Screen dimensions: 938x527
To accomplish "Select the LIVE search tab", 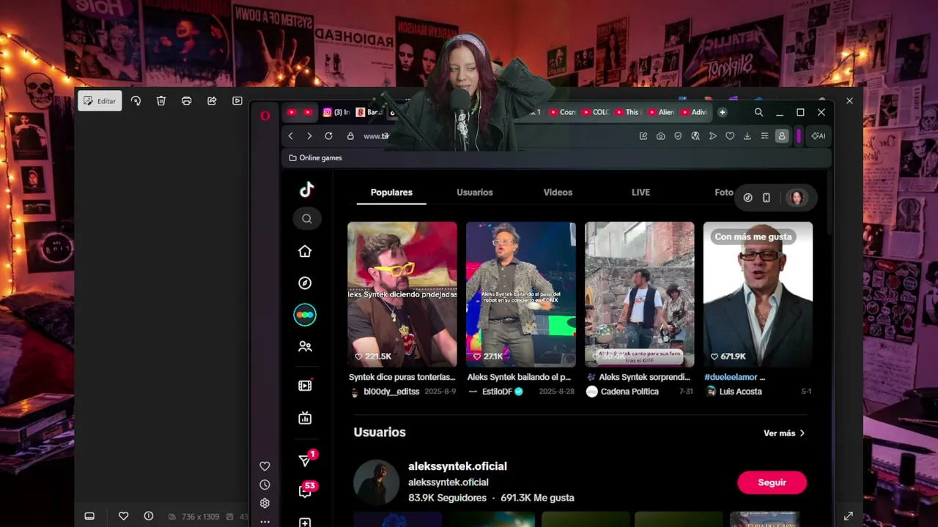I will tap(640, 193).
